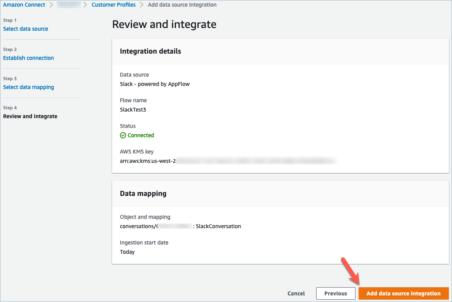Cancel the integration setup
The image size is (452, 302).
pos(296,293)
